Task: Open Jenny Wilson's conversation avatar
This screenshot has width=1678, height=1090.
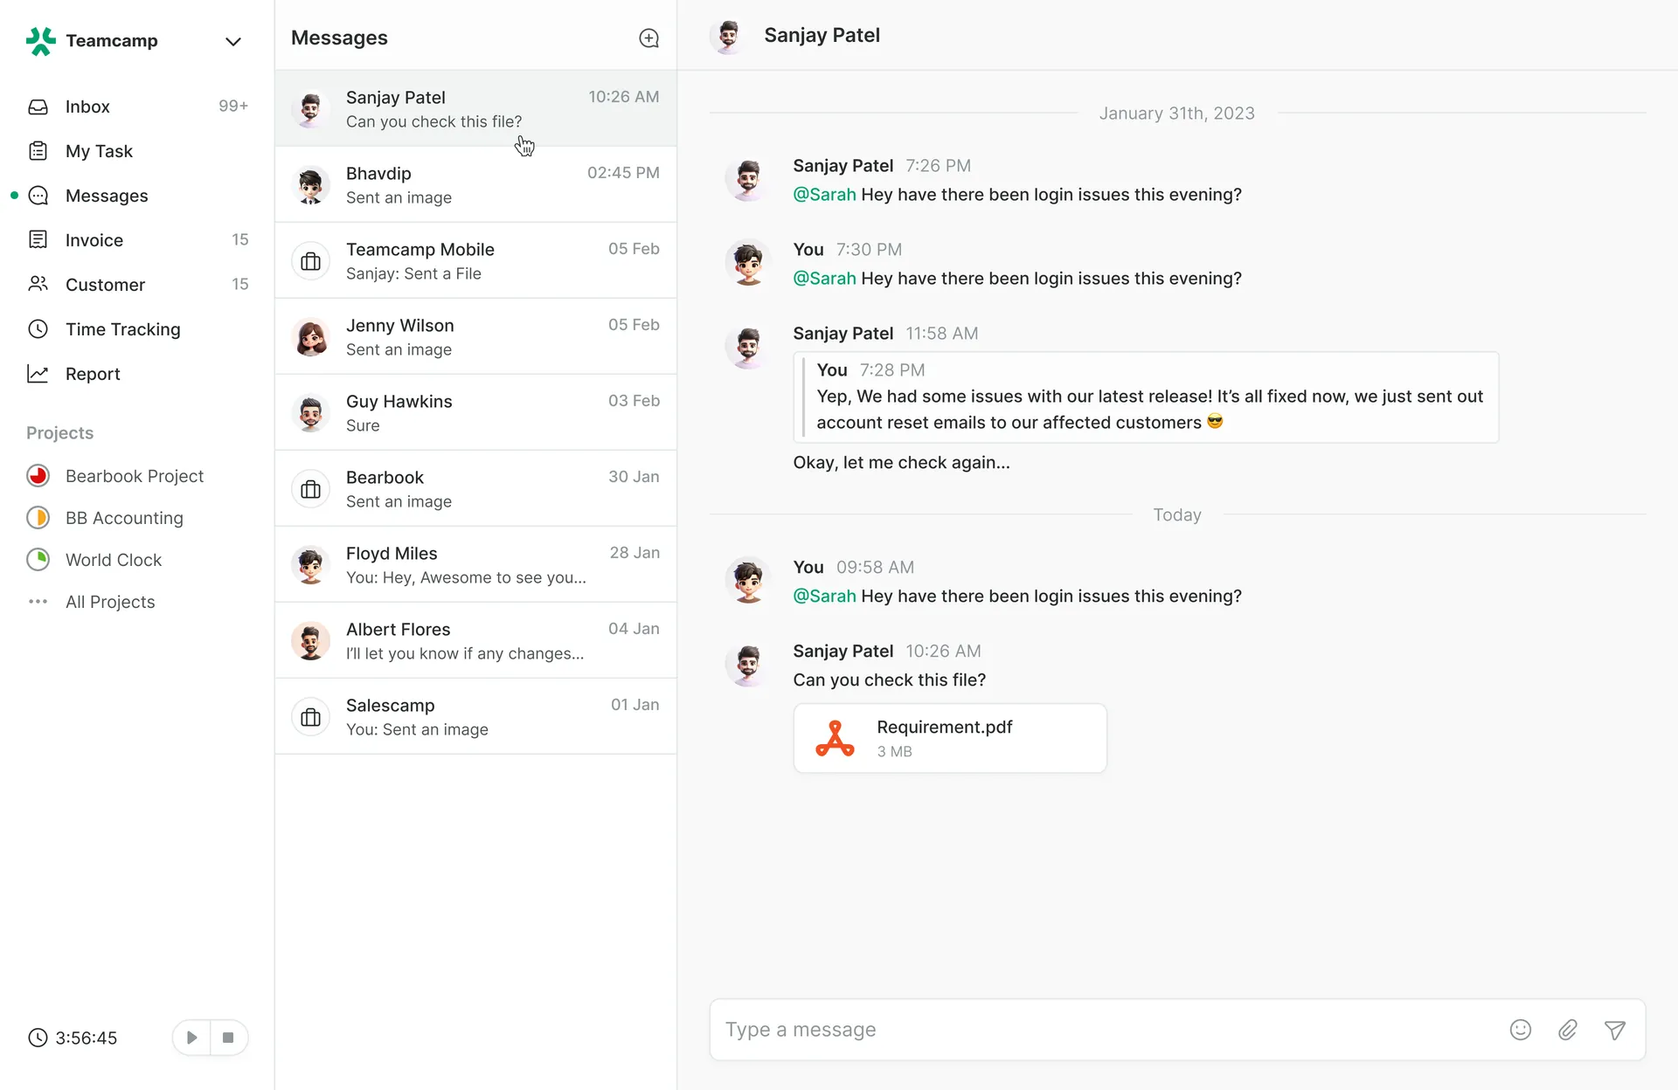Action: pos(310,337)
